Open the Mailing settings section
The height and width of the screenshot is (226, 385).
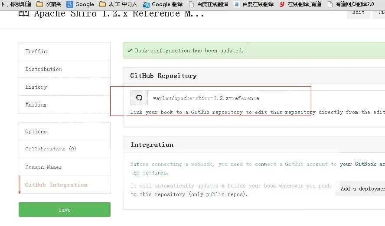tap(65, 105)
